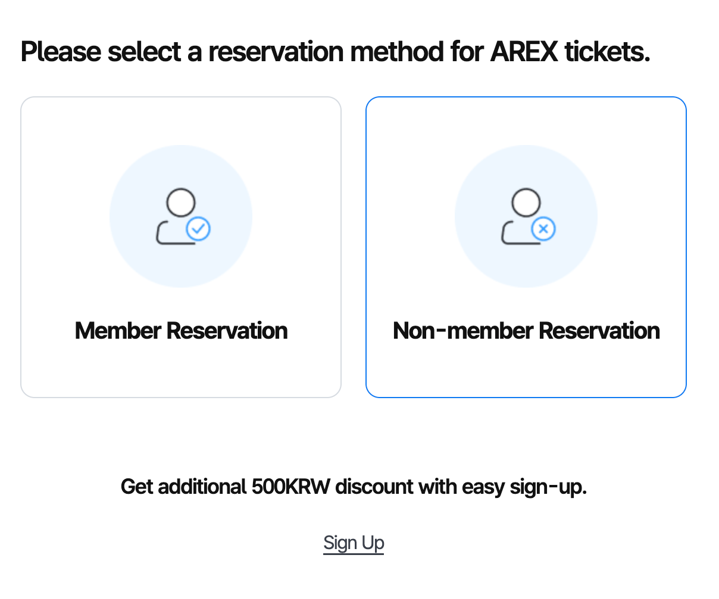
Task: Click the blue-bordered Non-member Reservation card
Action: pyautogui.click(x=526, y=247)
